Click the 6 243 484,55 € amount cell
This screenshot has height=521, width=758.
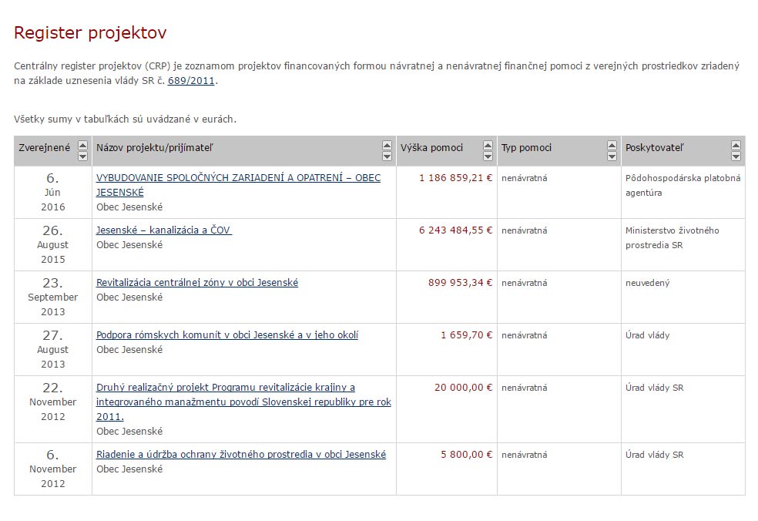point(455,230)
